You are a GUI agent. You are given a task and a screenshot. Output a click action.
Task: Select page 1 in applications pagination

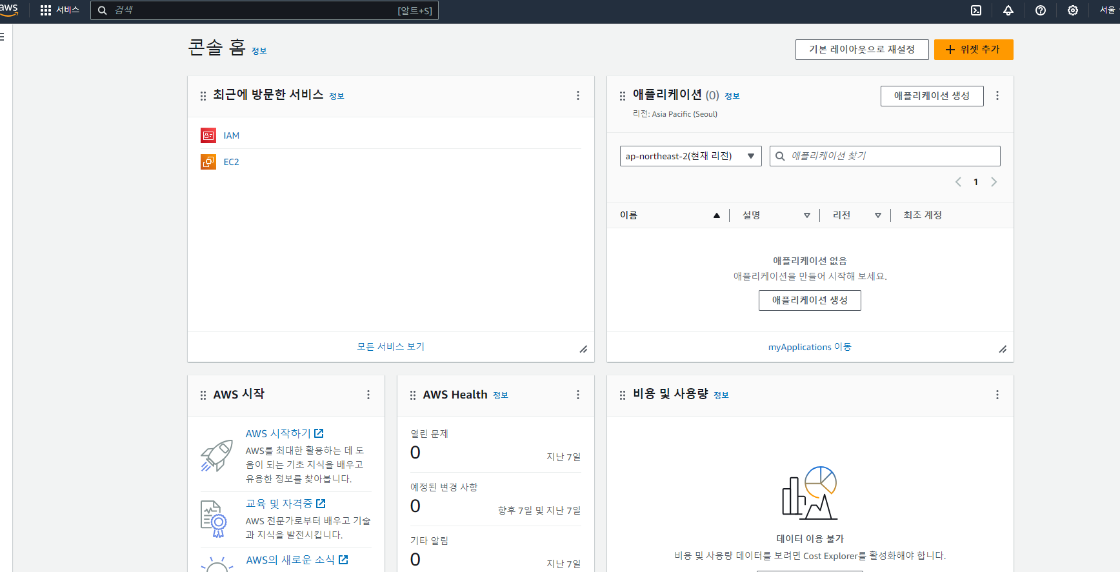point(976,182)
